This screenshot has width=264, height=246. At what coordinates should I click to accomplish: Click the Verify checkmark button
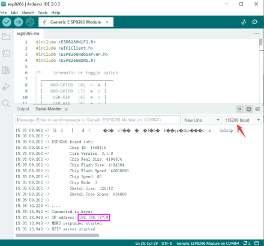click(x=7, y=22)
